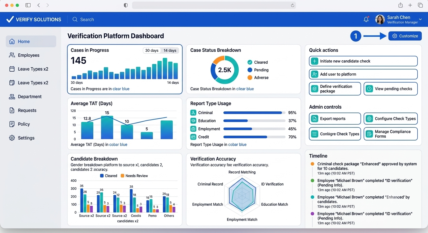Screen dimensions: 428x233
Task: Click the Verify Solutions checkmark logo
Action: [10, 19]
